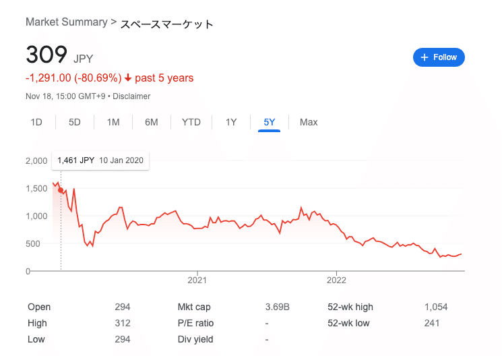This screenshot has height=356, width=502.
Task: Select the 1M time range
Action: coord(113,122)
